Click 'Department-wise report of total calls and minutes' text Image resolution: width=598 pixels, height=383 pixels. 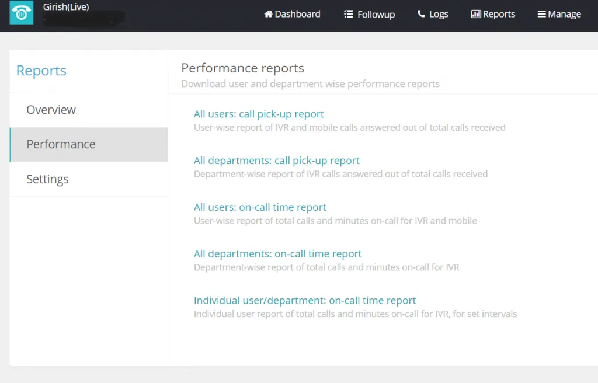[x=326, y=267]
